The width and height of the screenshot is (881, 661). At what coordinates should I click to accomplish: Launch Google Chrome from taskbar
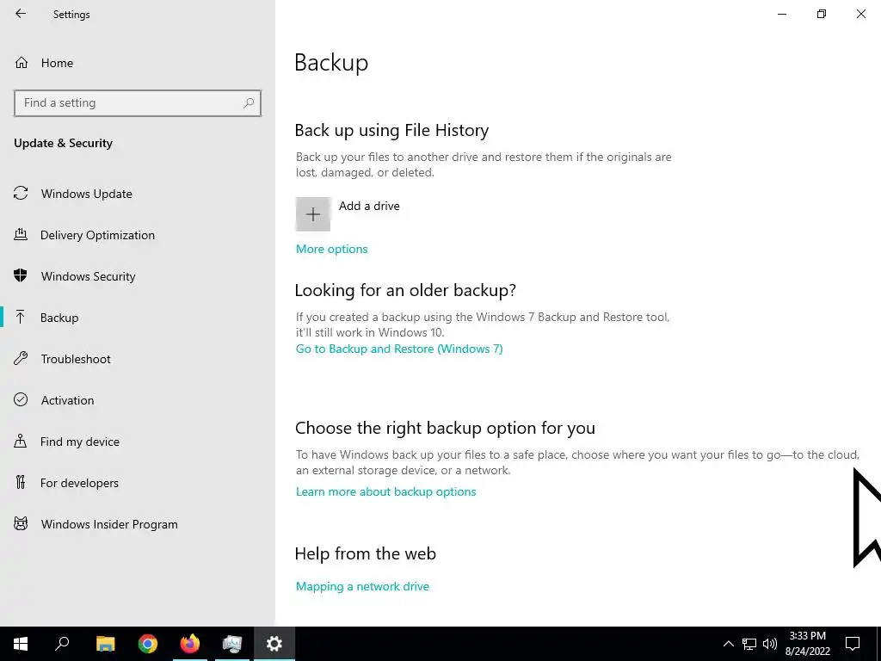[x=148, y=644]
